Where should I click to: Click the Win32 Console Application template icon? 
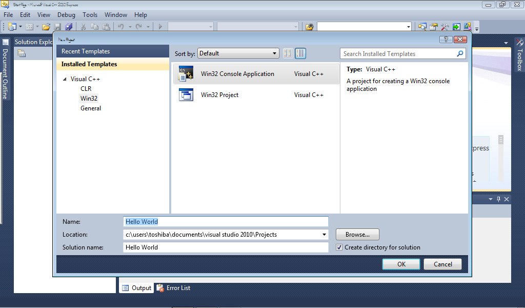click(x=186, y=74)
